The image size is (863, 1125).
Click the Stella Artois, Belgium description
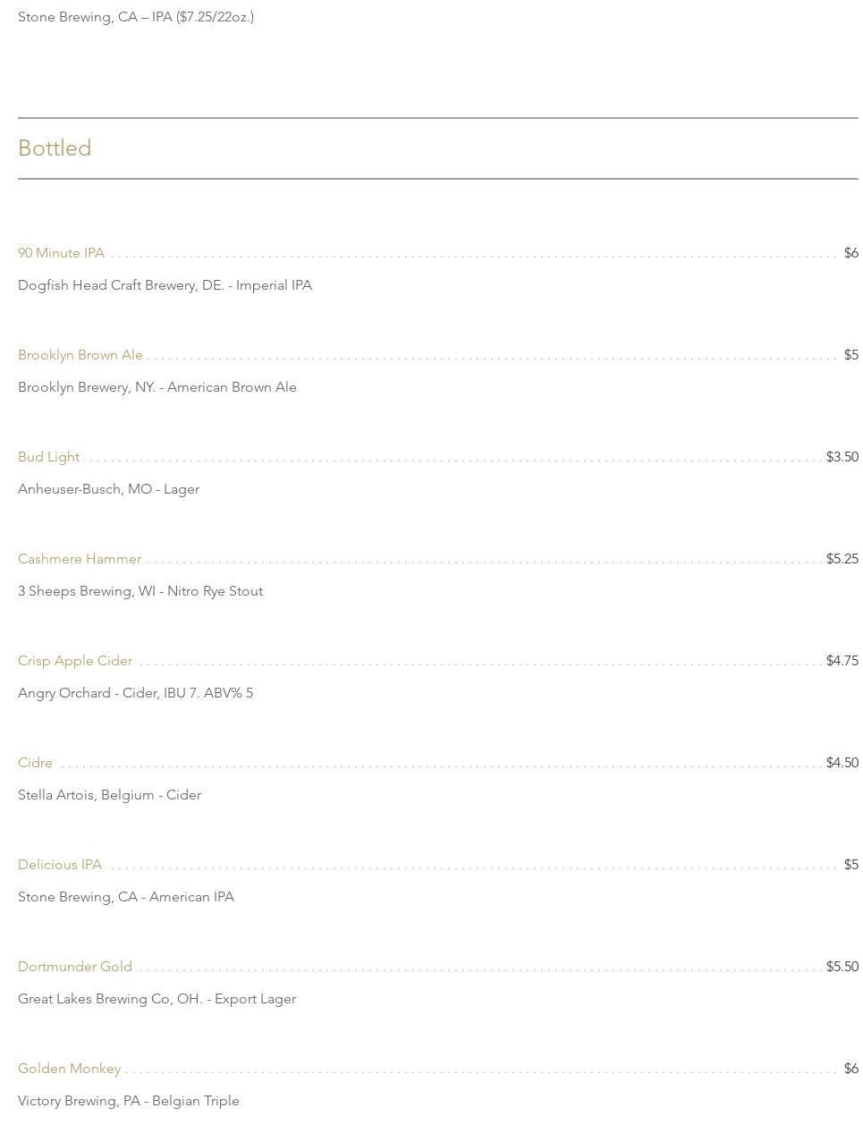tap(109, 795)
